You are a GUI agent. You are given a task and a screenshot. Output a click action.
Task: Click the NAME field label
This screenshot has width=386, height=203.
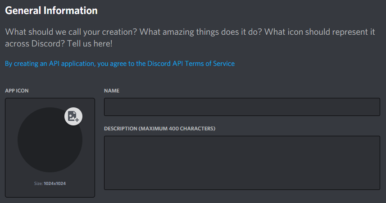point(112,91)
